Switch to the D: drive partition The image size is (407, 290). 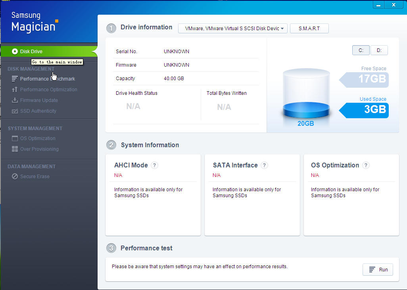[x=379, y=50]
